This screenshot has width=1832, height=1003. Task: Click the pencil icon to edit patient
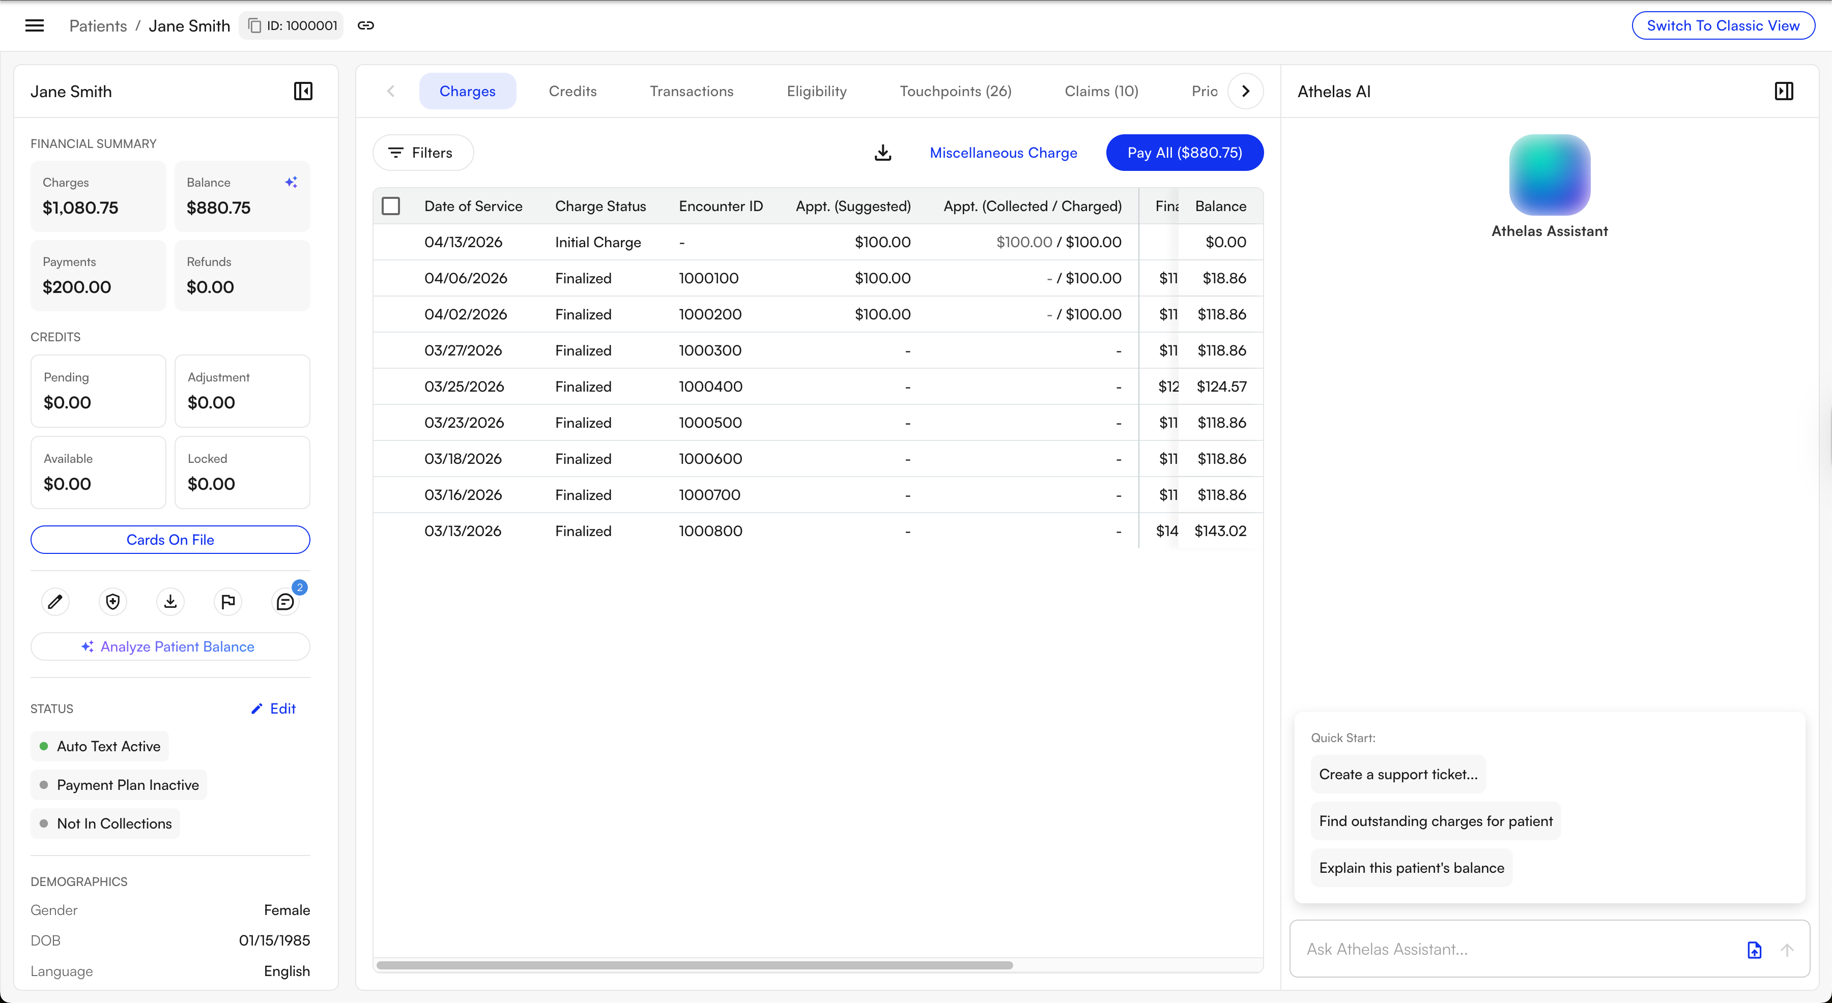pyautogui.click(x=55, y=601)
